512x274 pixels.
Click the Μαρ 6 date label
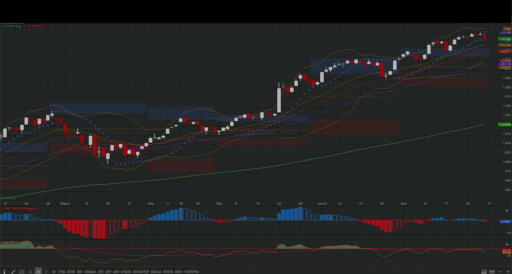pyautogui.click(x=65, y=203)
